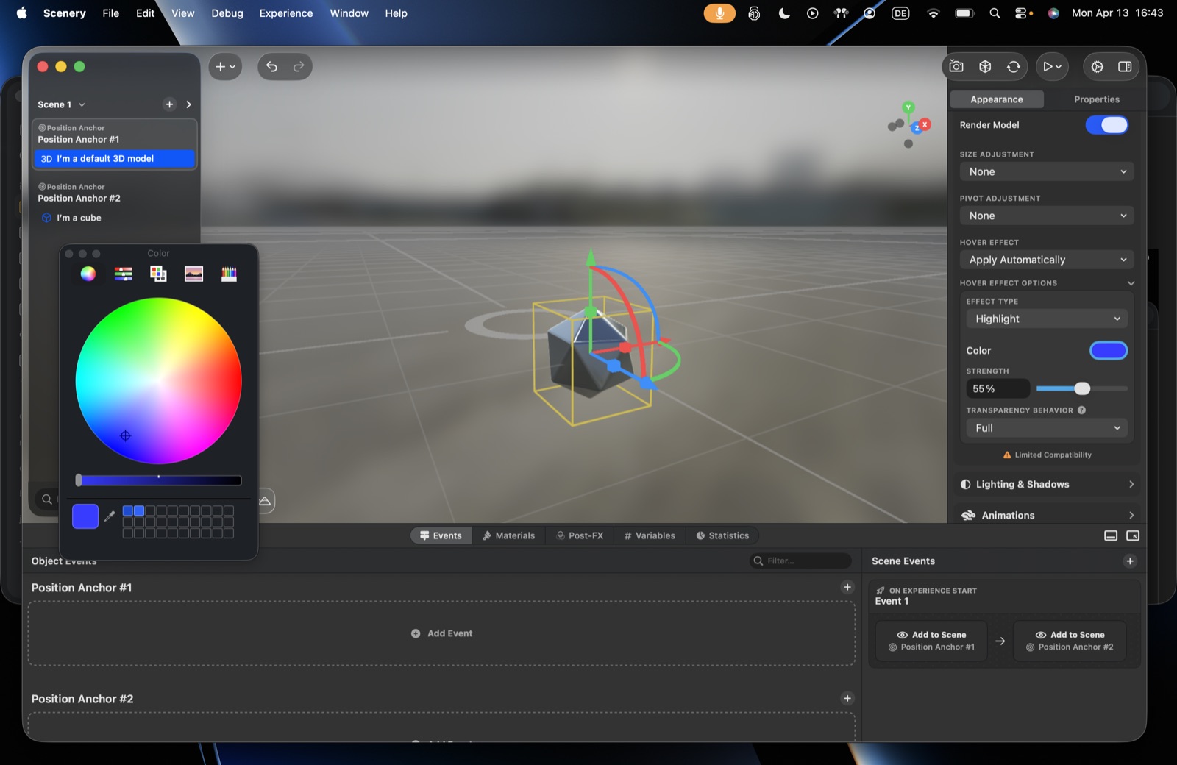Click the Limited Compatibility warning

pos(1048,455)
